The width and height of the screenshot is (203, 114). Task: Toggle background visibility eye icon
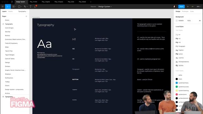[200, 21]
